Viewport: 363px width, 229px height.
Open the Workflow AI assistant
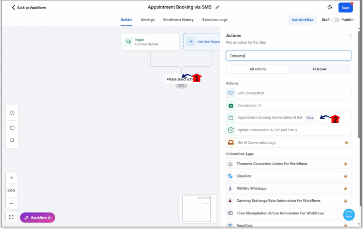38,218
